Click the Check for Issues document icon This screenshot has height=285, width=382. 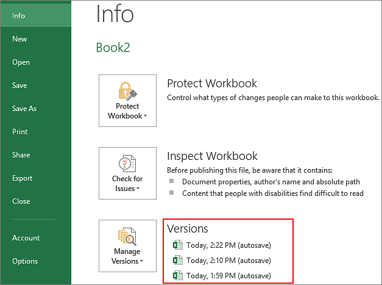coord(127,164)
